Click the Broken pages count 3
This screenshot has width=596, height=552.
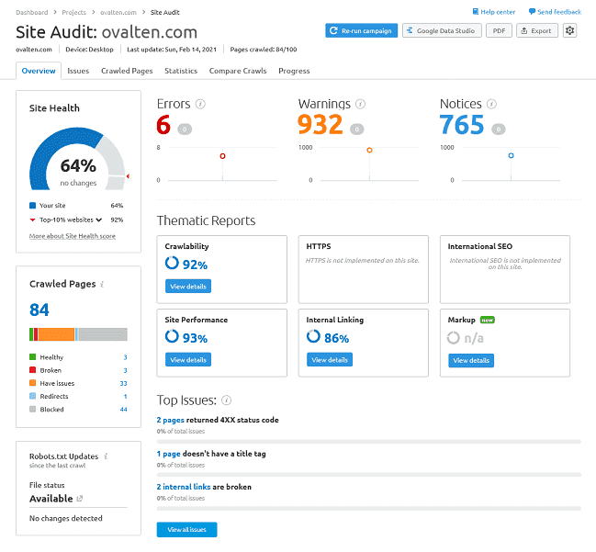(x=125, y=370)
